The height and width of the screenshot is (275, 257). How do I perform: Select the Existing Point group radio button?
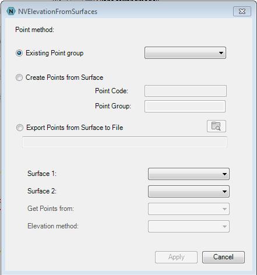19,53
